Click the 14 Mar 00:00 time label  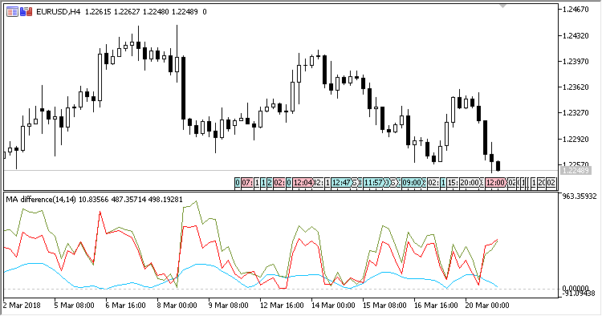point(333,306)
